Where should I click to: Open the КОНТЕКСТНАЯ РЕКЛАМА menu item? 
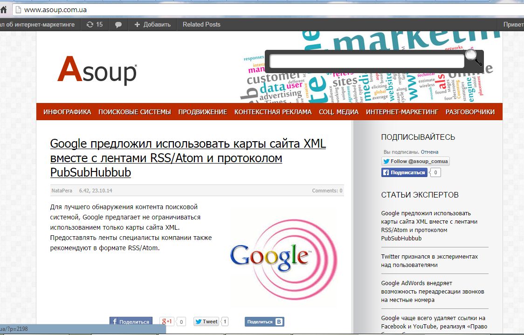coord(273,112)
